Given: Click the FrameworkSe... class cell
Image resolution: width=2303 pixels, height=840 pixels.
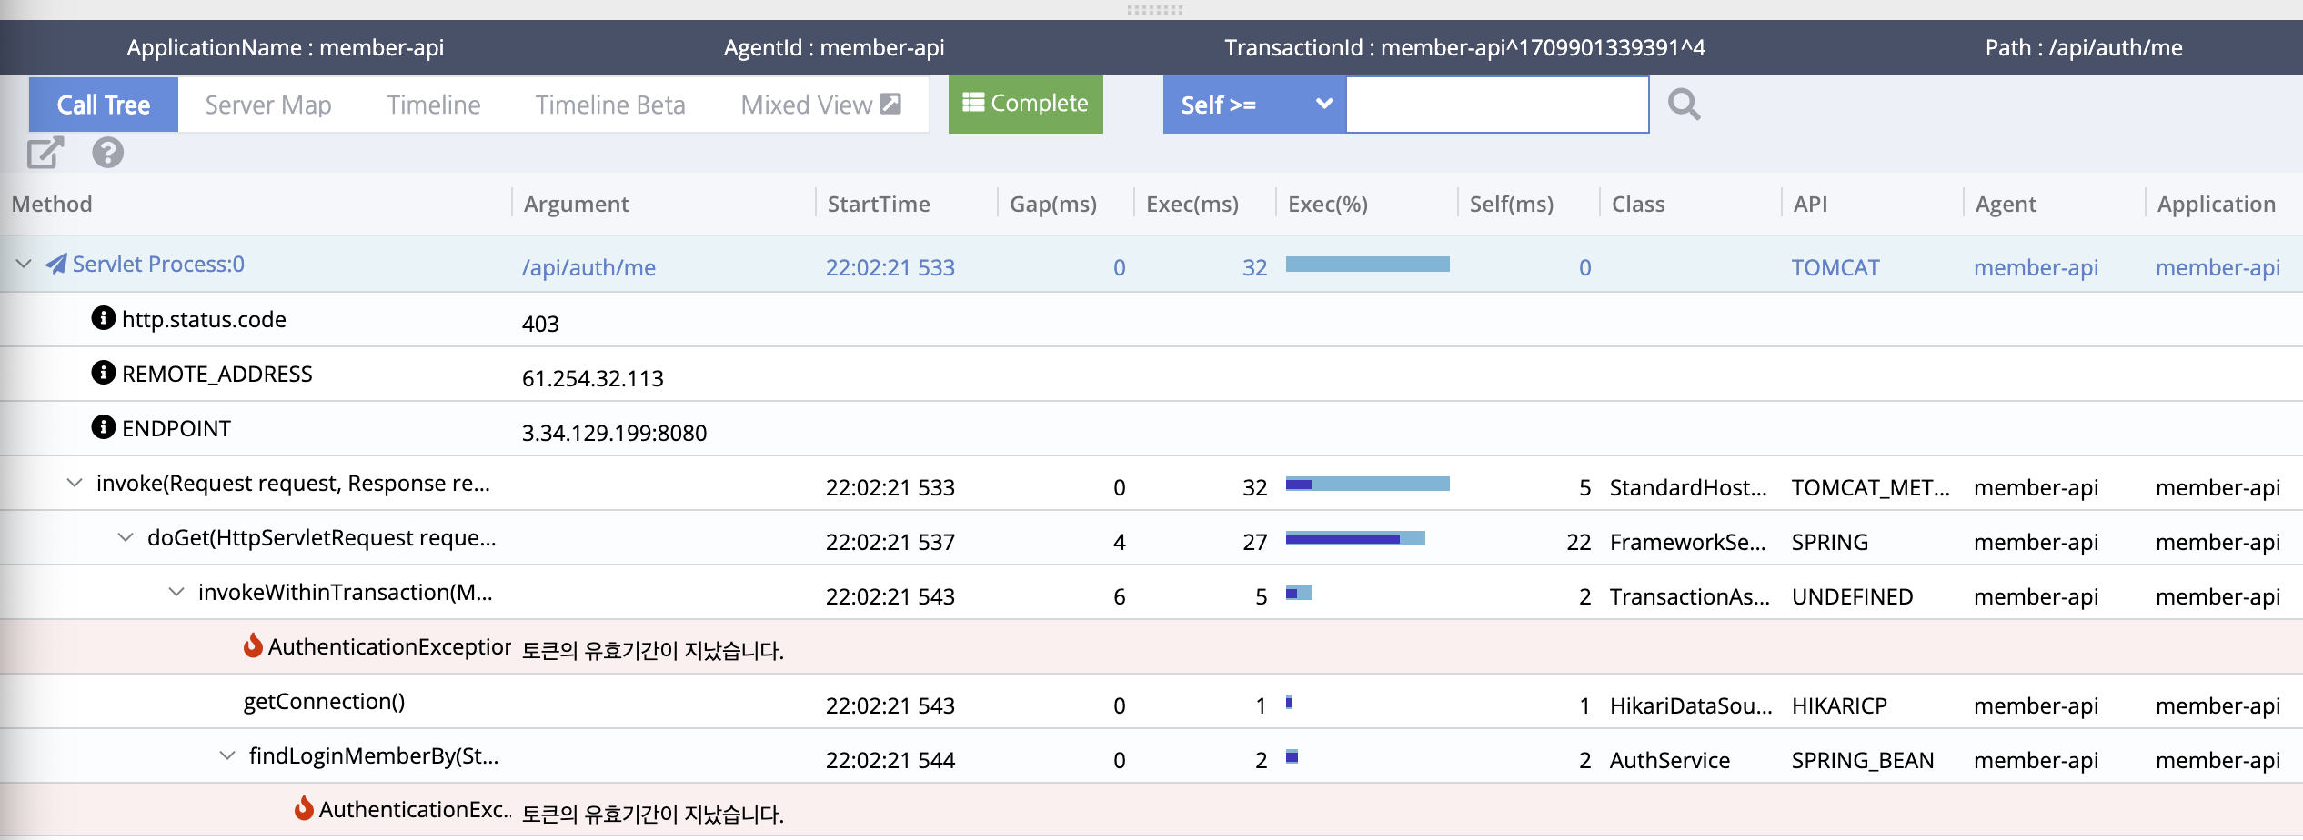Looking at the screenshot, I should 1687,542.
